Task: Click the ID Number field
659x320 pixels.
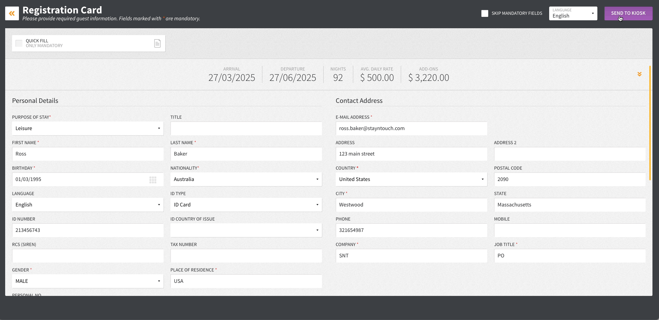Action: tap(88, 230)
